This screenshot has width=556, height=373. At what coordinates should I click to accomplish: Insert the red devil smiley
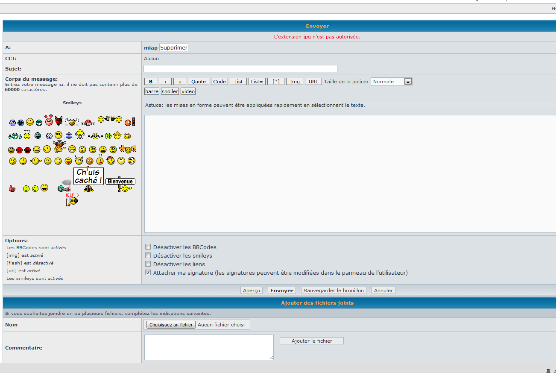[x=59, y=121]
